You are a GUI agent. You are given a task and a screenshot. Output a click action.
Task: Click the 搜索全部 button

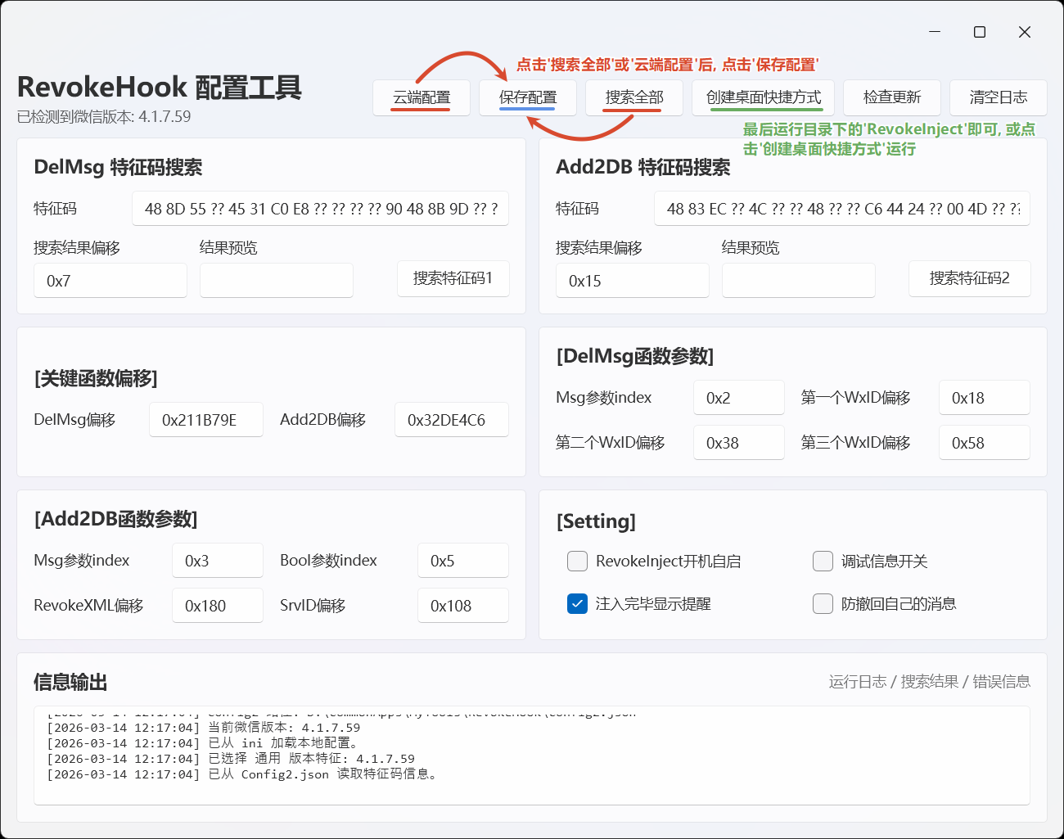coord(634,97)
